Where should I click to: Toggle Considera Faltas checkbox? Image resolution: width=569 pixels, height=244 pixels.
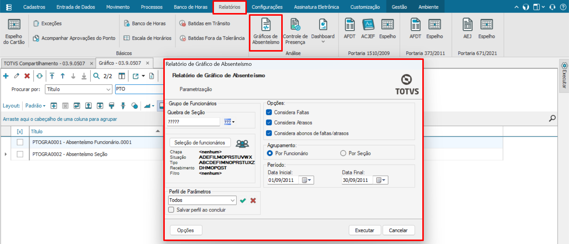coord(269,112)
